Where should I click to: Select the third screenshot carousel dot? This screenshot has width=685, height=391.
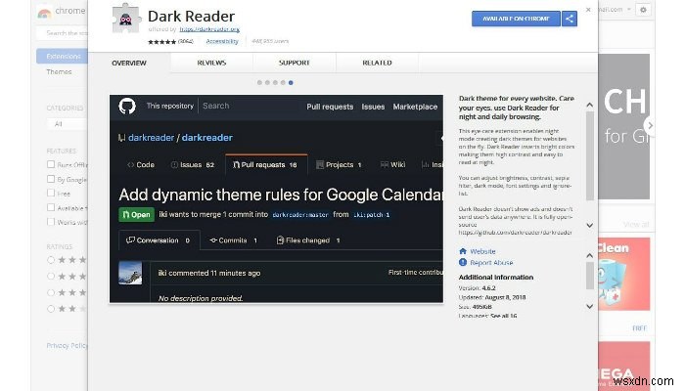click(275, 82)
